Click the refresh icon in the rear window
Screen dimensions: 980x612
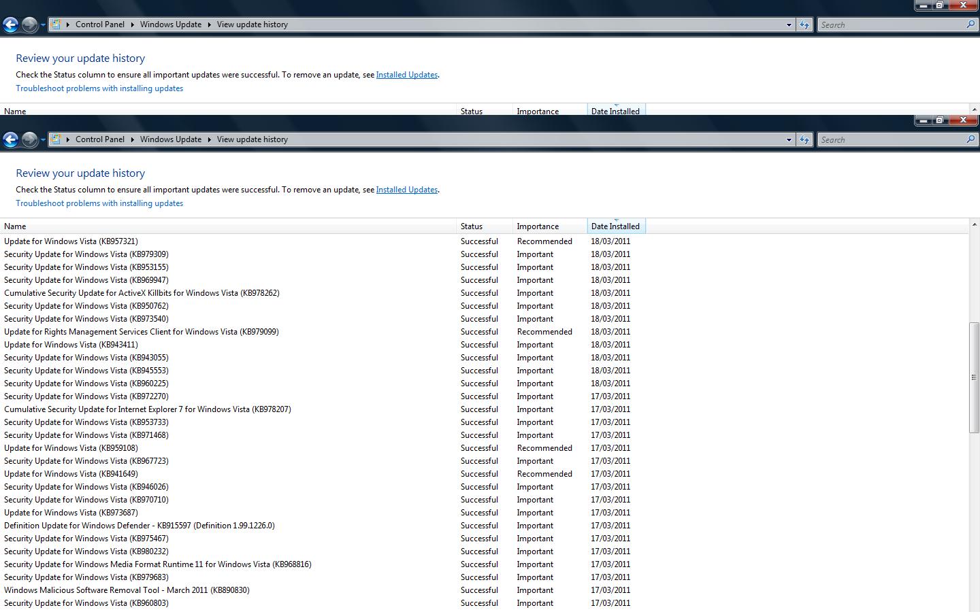pos(804,24)
